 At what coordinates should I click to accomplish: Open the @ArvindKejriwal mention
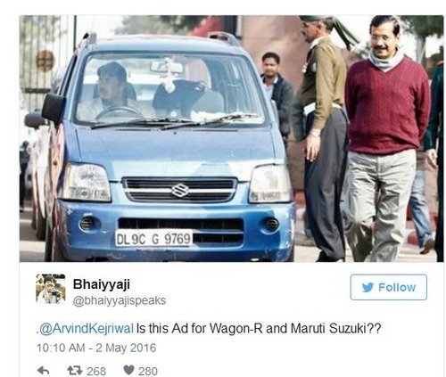tap(87, 329)
